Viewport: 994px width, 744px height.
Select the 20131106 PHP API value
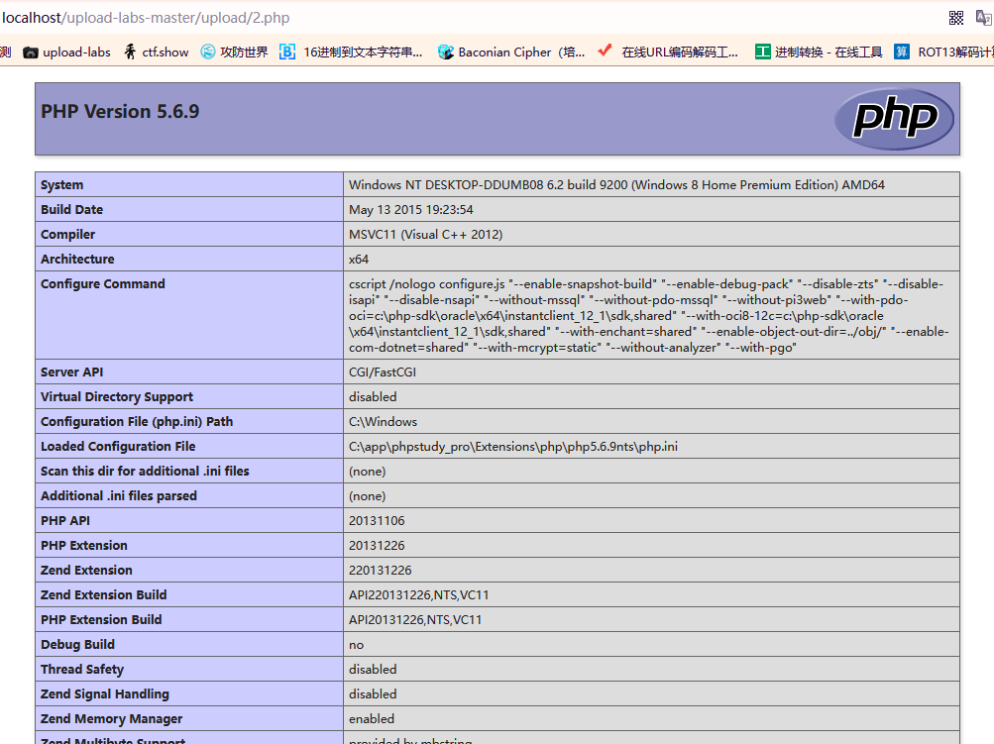(377, 520)
